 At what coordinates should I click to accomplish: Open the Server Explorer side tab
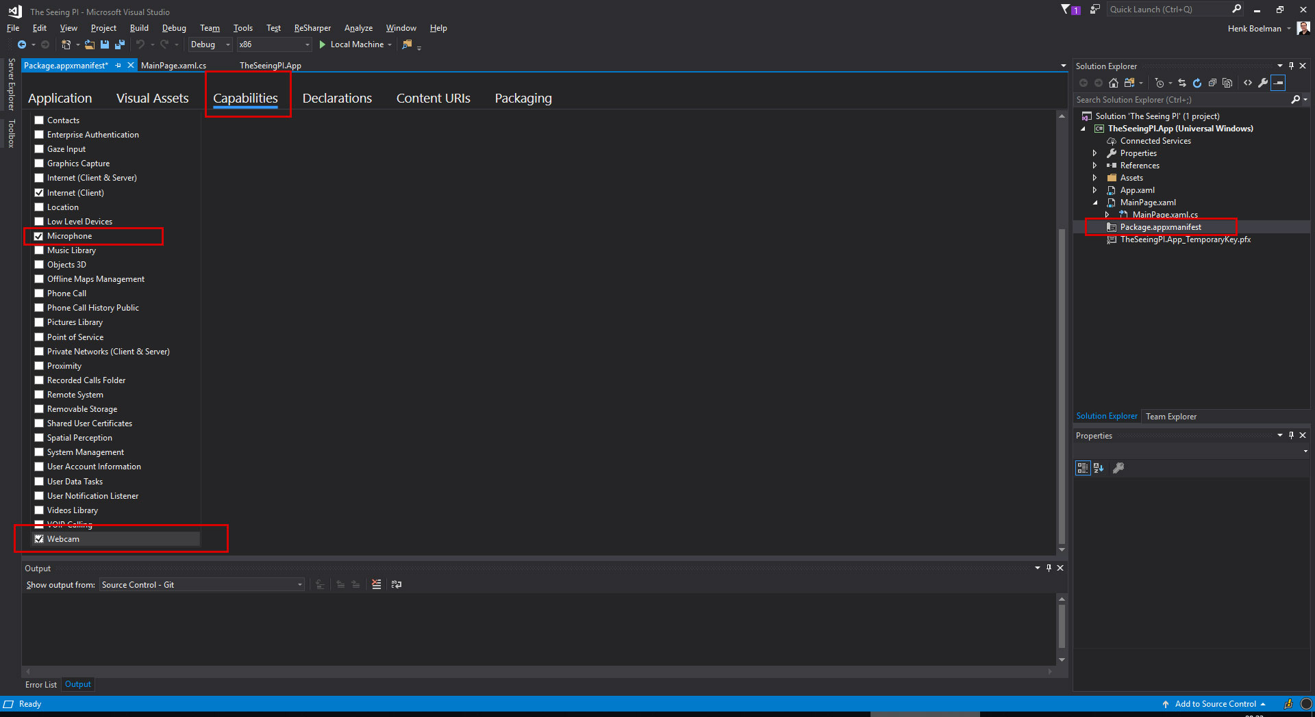coord(12,85)
